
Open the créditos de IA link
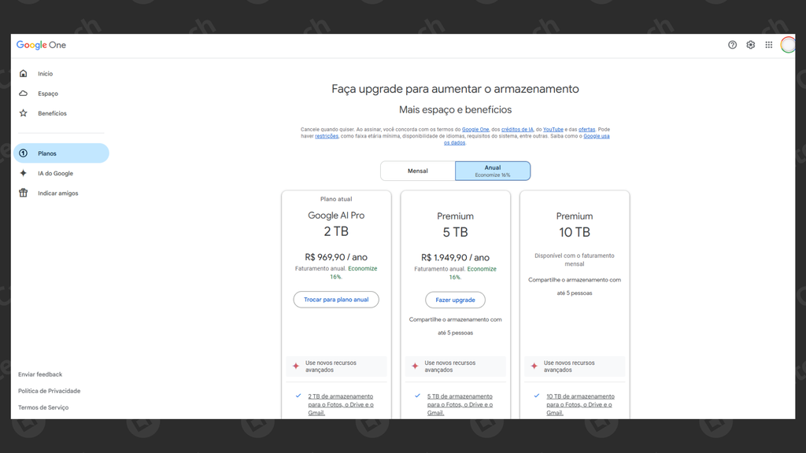(517, 130)
